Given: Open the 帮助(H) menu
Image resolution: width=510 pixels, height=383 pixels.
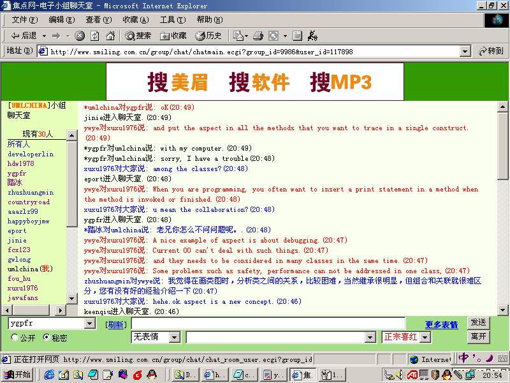Looking at the screenshot, I should (x=210, y=20).
